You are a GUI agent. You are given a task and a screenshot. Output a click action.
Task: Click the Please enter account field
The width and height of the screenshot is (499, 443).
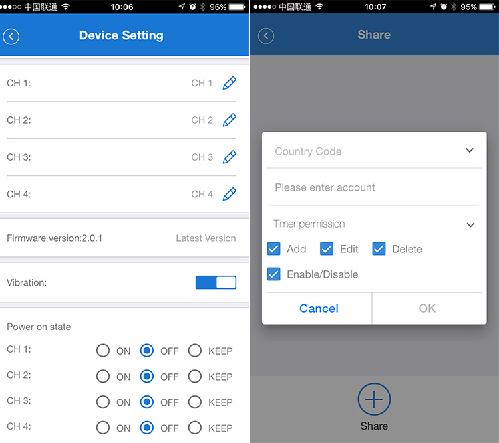[373, 187]
